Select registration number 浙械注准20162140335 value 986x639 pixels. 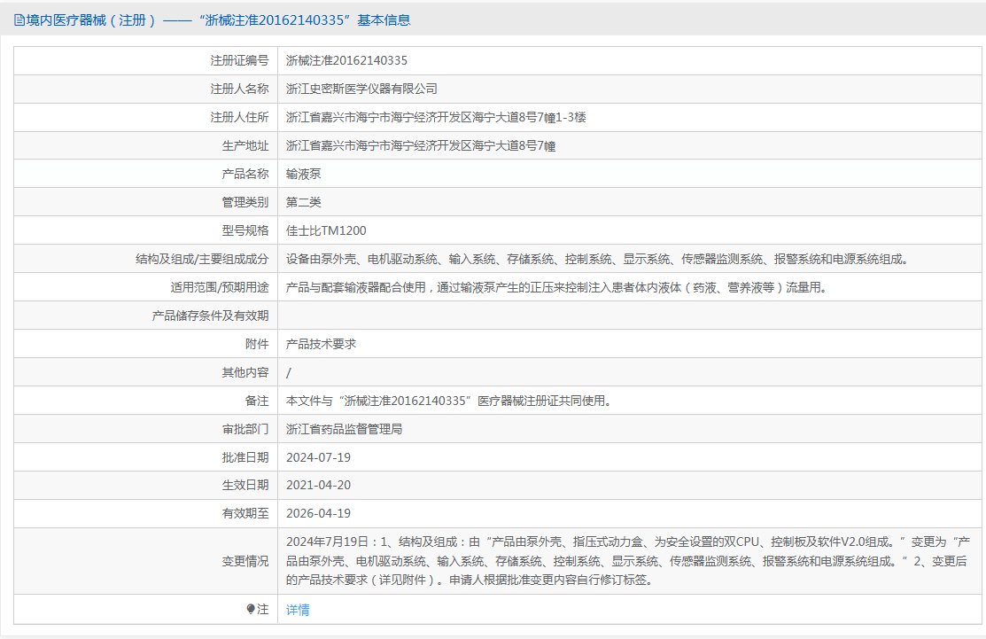point(346,60)
